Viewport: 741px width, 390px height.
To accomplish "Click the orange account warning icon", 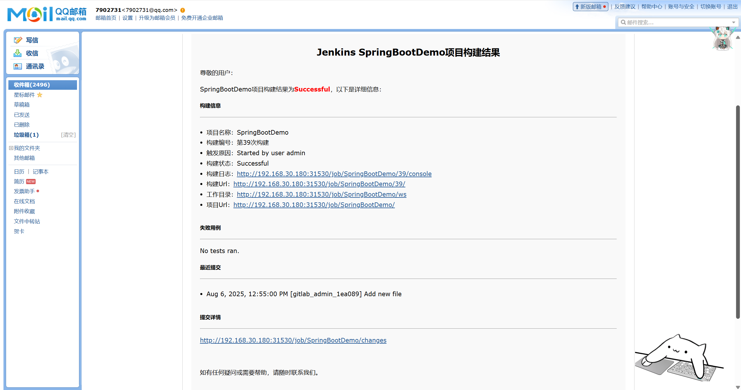I will [183, 10].
